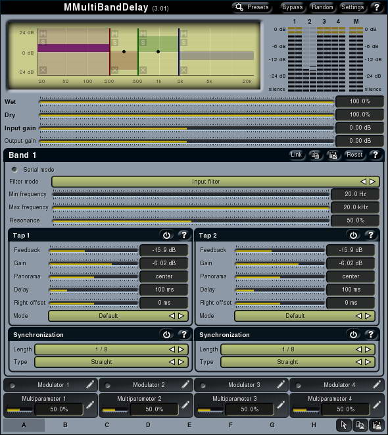Enable Modulator 4 with its LED toggle
The width and height of the screenshot is (388, 435).
click(298, 385)
